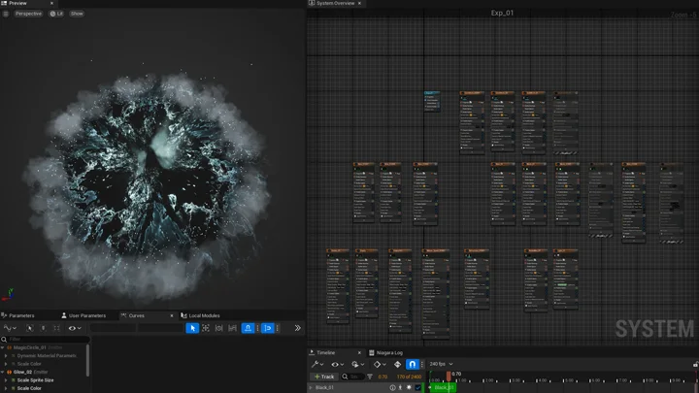699x393 pixels.
Task: Open the Perspective view mode menu
Action: [28, 14]
